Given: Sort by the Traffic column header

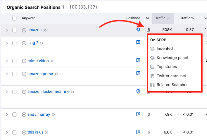Looking at the screenshot, I should tap(163, 18).
